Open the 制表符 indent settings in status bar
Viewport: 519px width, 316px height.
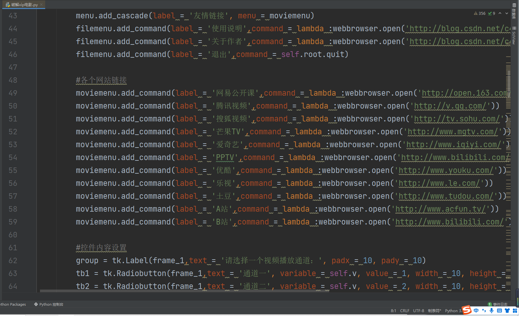point(434,311)
